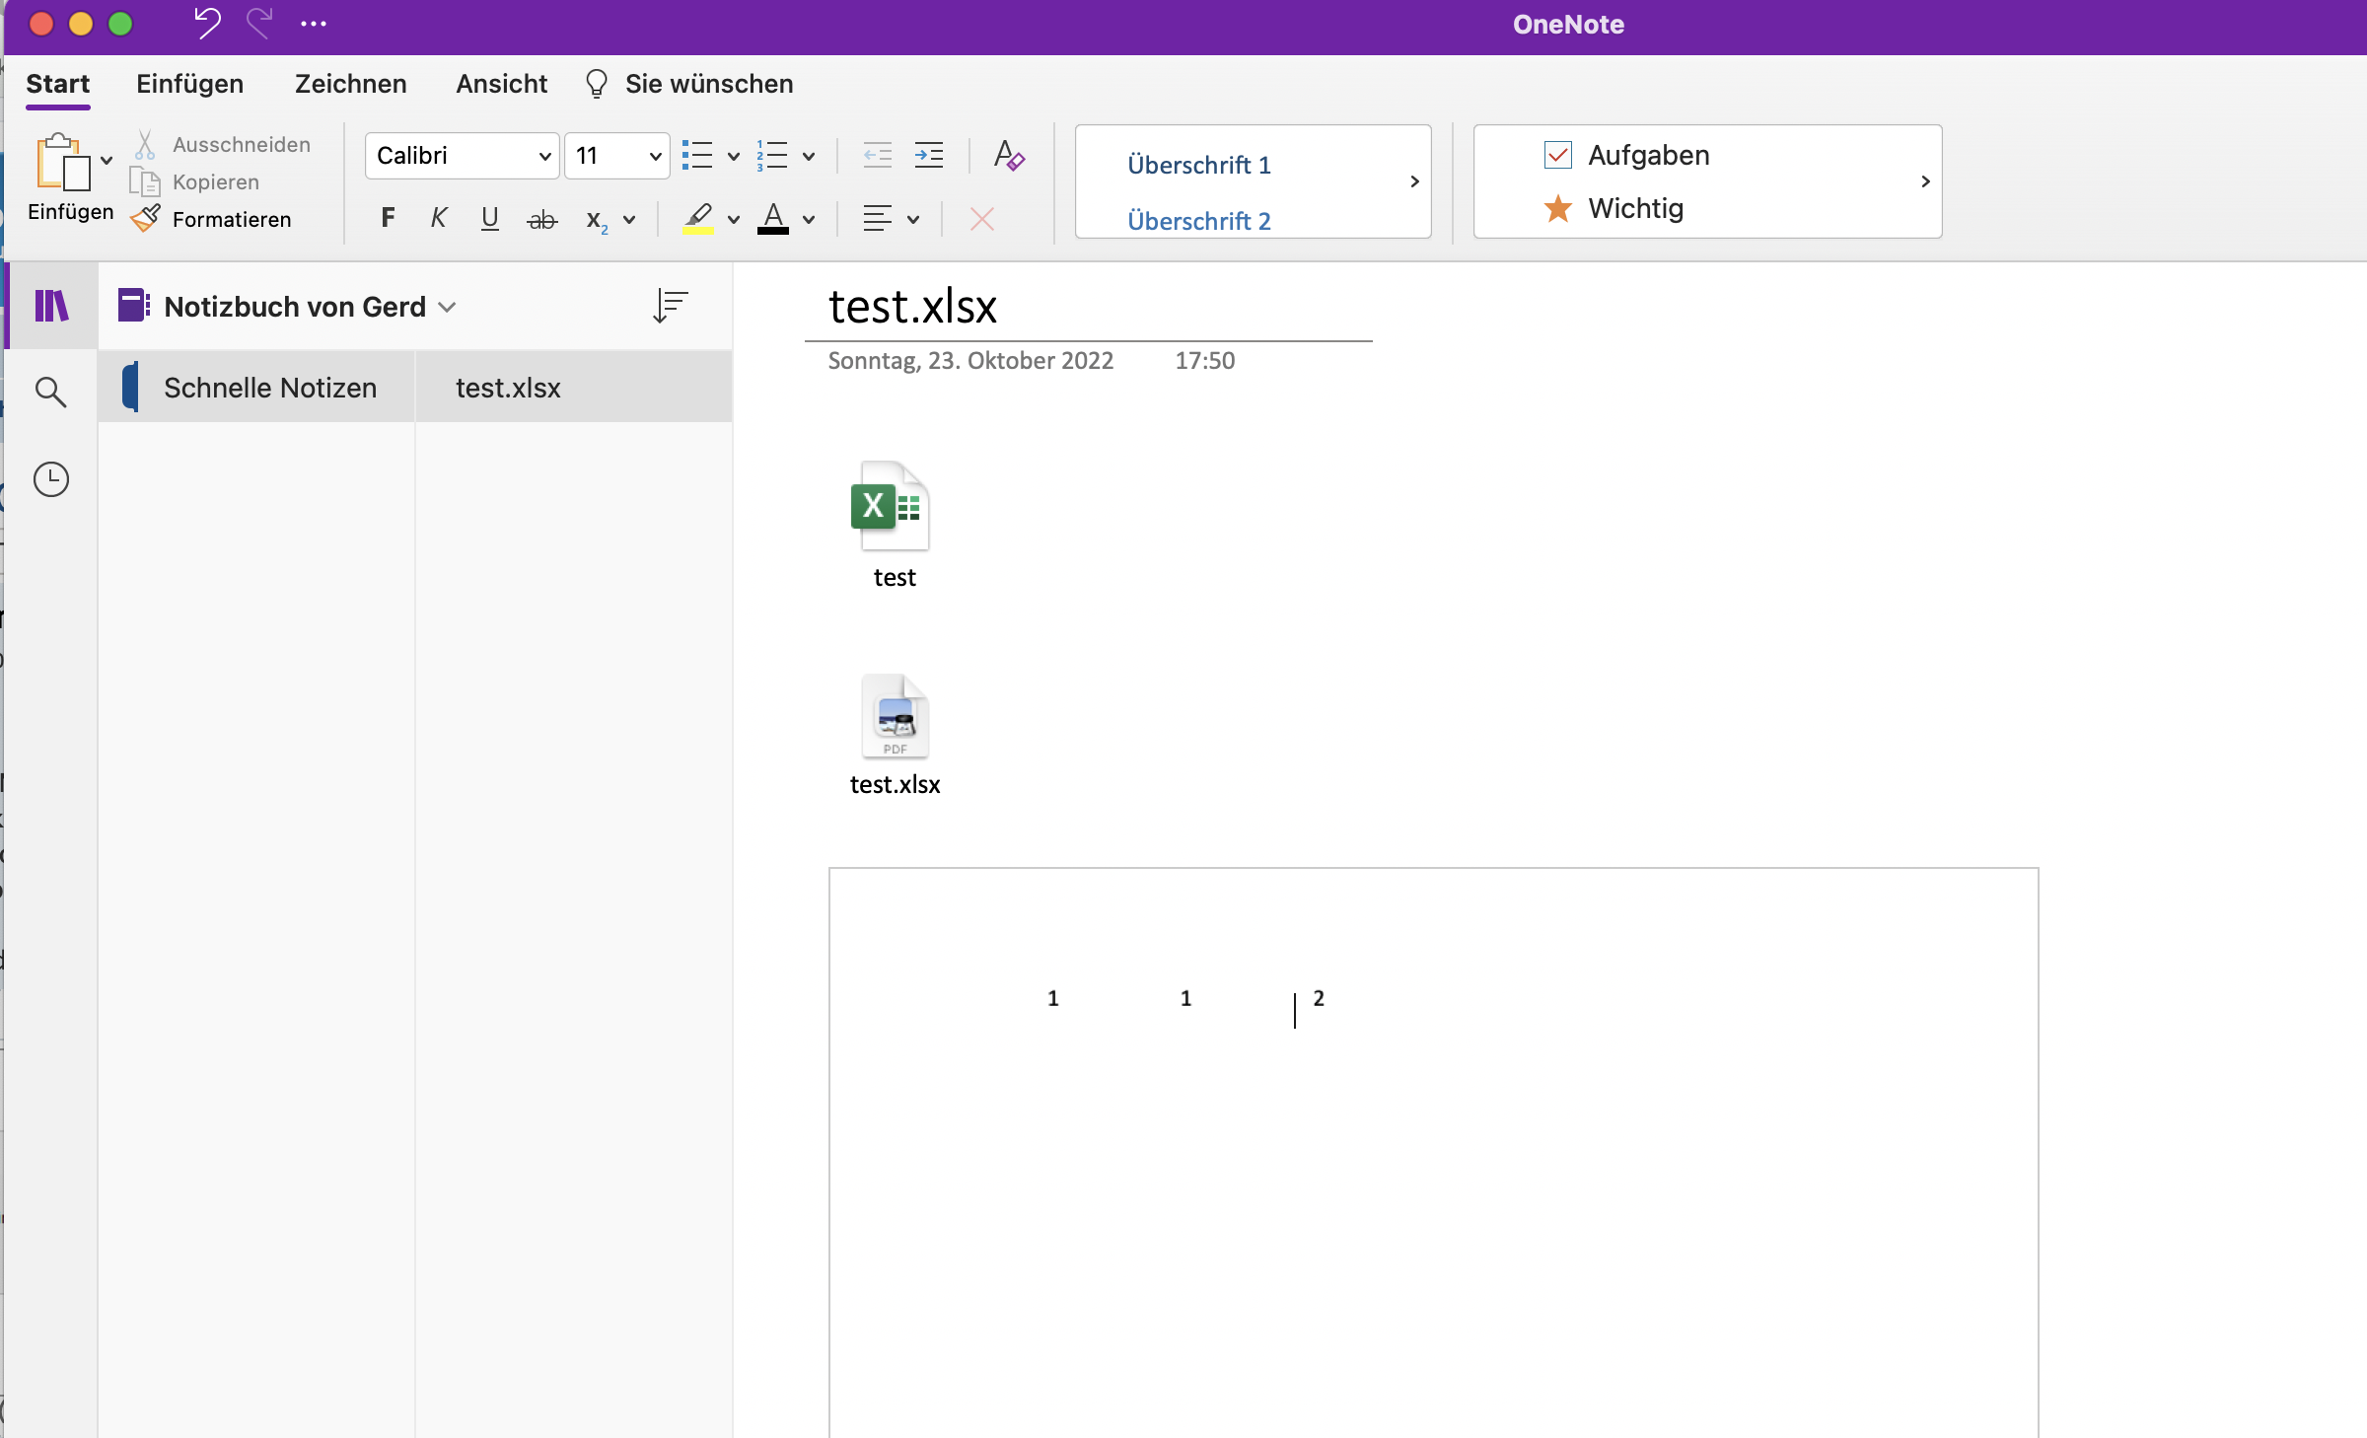Viewport: 2367px width, 1438px height.
Task: Open recent notes clock icon
Action: coord(51,479)
